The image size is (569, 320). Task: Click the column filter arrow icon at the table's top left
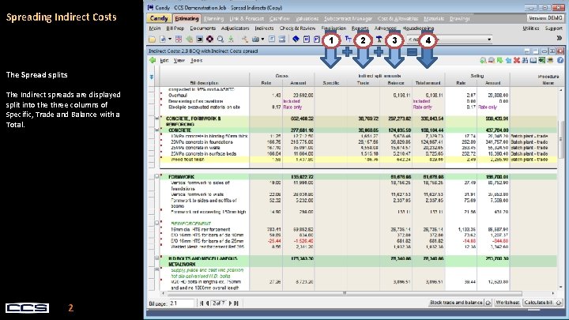click(151, 77)
